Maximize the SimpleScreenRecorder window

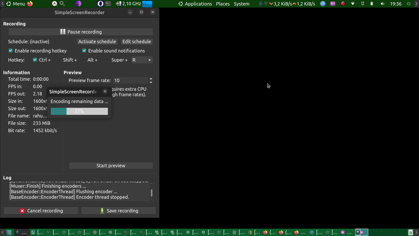(141, 12)
